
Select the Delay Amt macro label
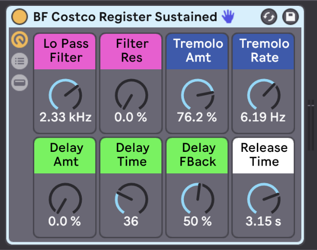pyautogui.click(x=65, y=156)
